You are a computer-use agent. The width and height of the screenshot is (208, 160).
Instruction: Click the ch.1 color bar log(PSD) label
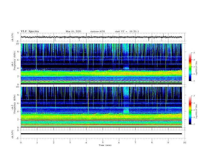coord(196,68)
